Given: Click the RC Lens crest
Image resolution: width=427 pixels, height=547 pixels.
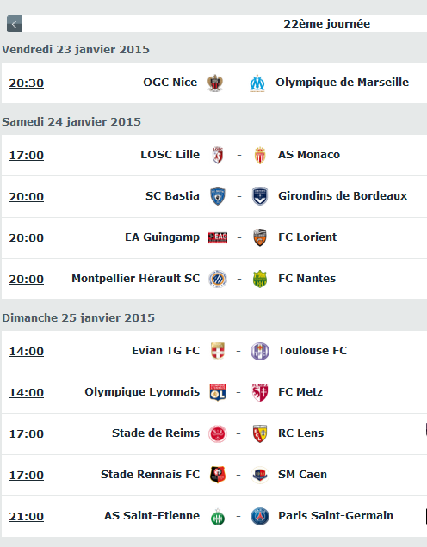Looking at the screenshot, I should click(x=260, y=433).
